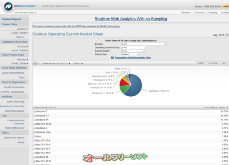229x165 pixels.
Task: Expand the Timeframe menu
Action: click(48, 63)
